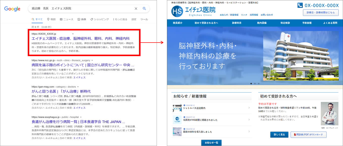This screenshot has width=343, height=146.
Task: Click the 診療日・診療時間はこちら button
Action: click(x=321, y=13)
